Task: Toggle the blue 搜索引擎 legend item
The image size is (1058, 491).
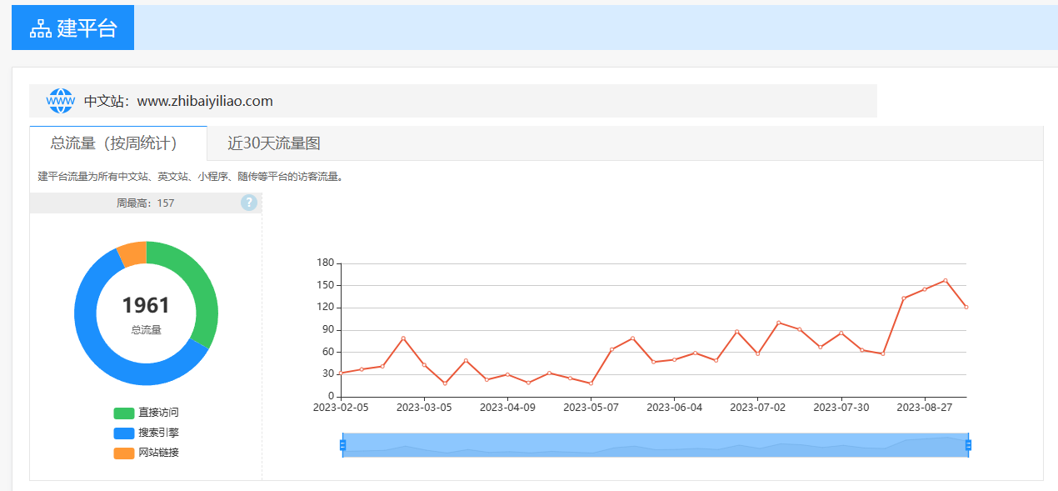Action: (147, 433)
